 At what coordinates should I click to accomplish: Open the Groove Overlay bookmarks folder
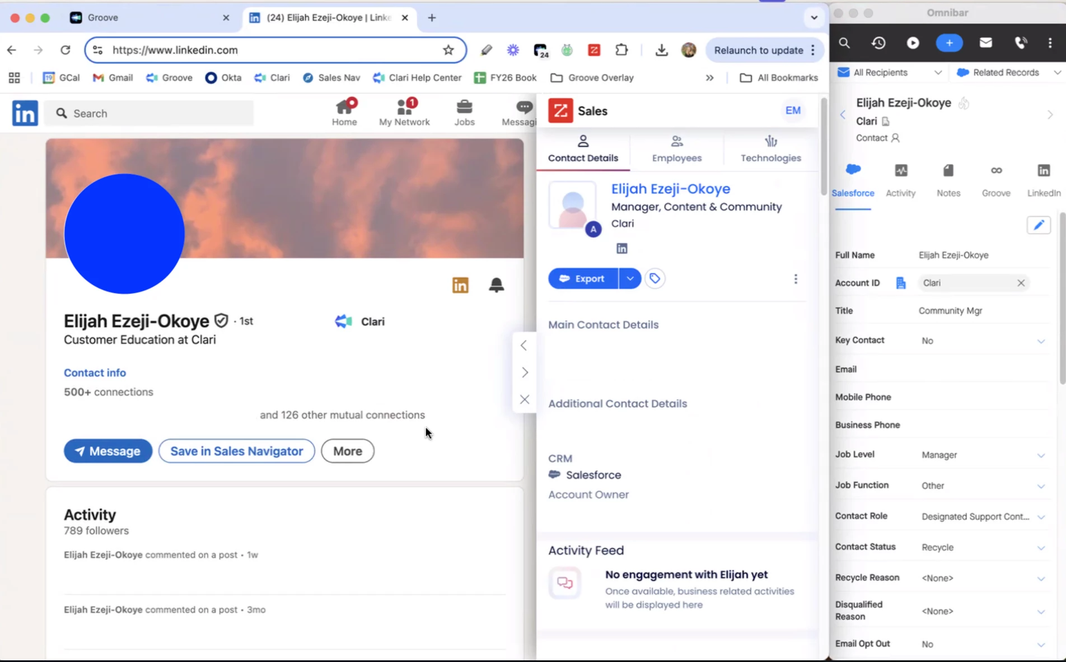[592, 78]
